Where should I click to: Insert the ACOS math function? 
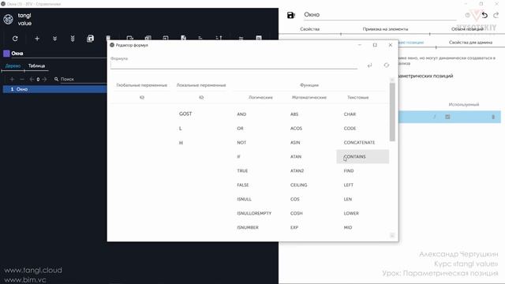click(297, 129)
